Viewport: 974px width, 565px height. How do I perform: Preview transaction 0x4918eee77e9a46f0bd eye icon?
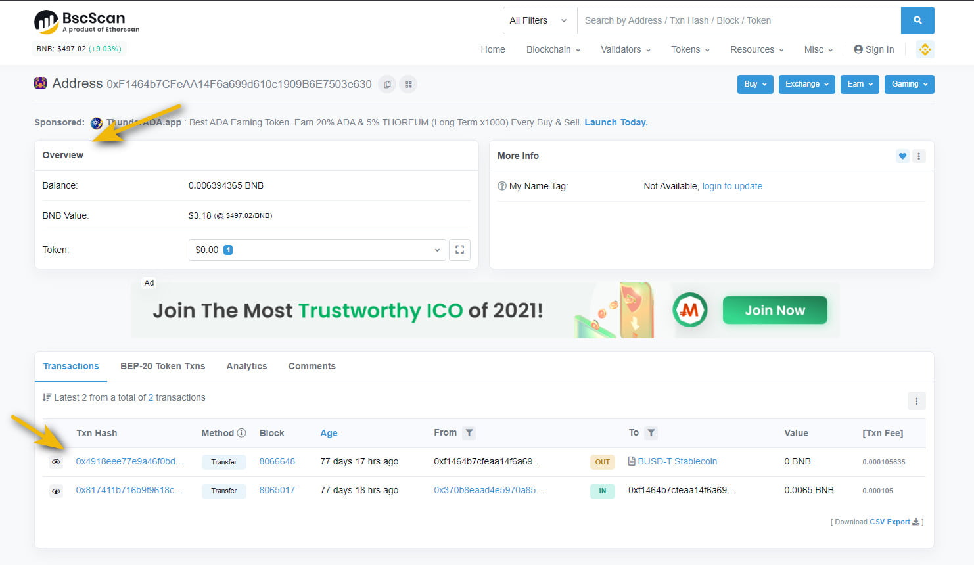point(56,462)
